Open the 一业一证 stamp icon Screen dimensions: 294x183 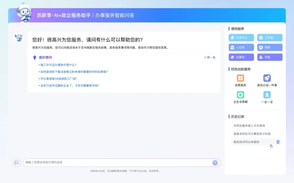[x=267, y=95]
